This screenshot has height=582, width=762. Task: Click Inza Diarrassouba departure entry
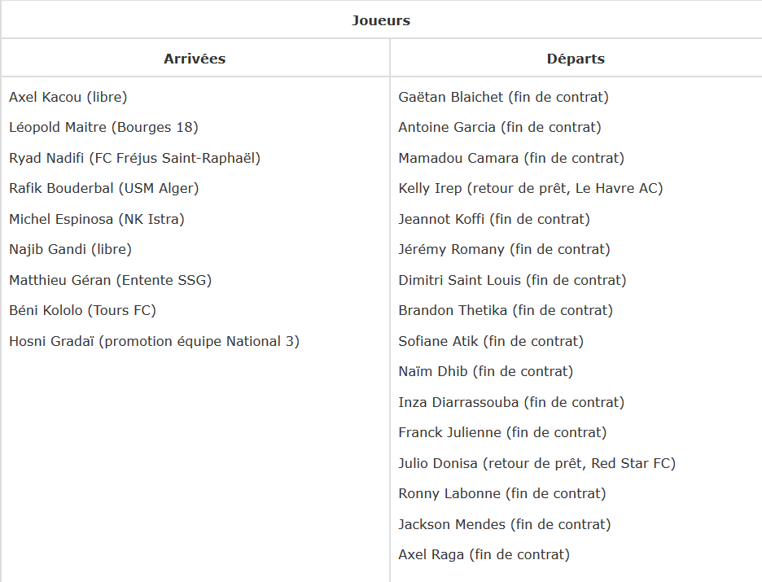click(x=511, y=402)
